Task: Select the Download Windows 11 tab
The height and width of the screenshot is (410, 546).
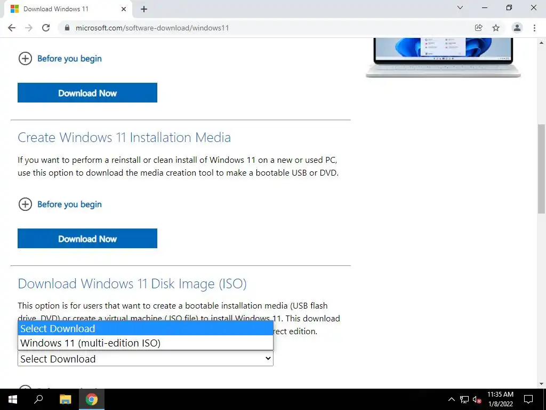Action: click(69, 9)
